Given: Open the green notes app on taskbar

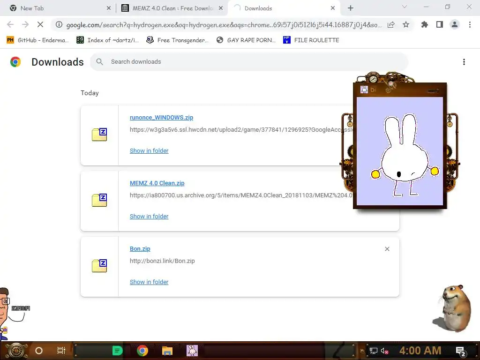Looking at the screenshot, I should (117, 351).
